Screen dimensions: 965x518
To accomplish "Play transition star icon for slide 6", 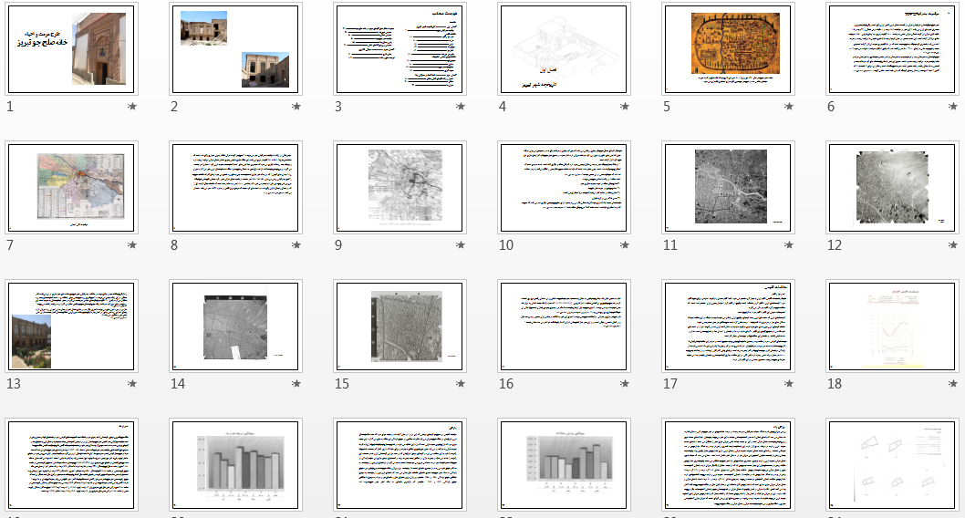I will click(x=953, y=107).
